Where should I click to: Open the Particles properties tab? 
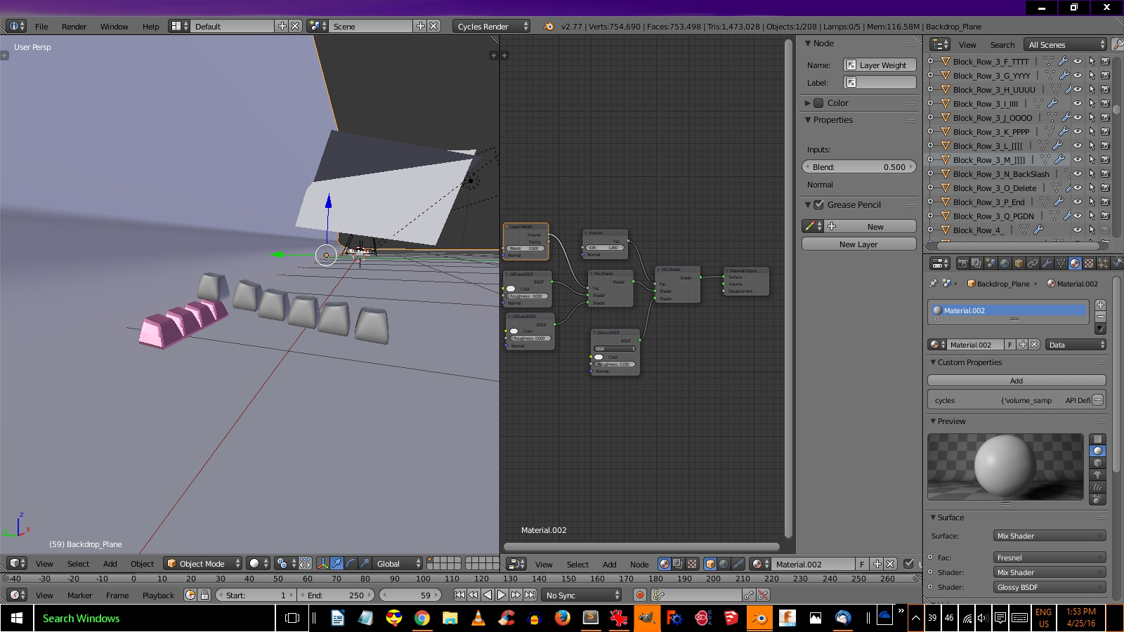pyautogui.click(x=1103, y=263)
